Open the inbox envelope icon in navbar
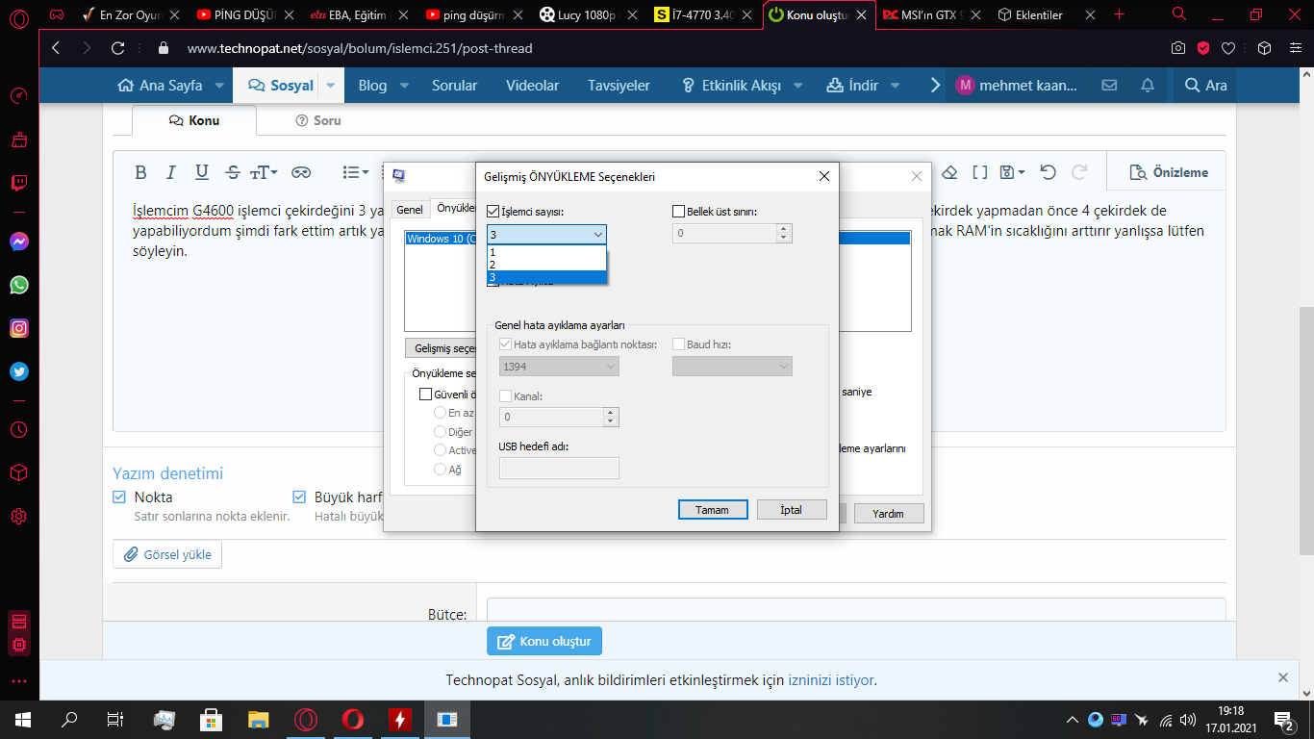 tap(1109, 85)
